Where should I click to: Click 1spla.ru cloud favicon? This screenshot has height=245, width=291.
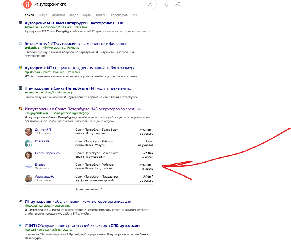(20, 225)
